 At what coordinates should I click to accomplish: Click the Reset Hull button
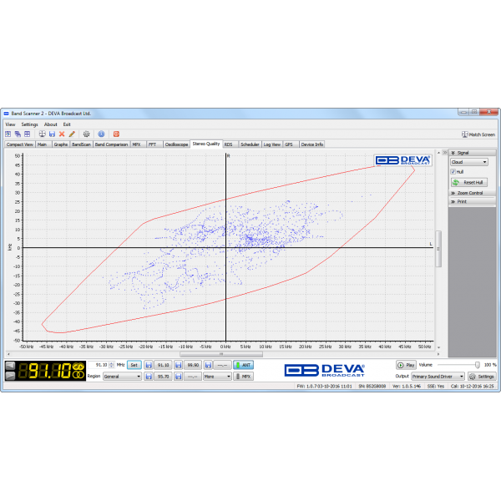[x=469, y=182]
